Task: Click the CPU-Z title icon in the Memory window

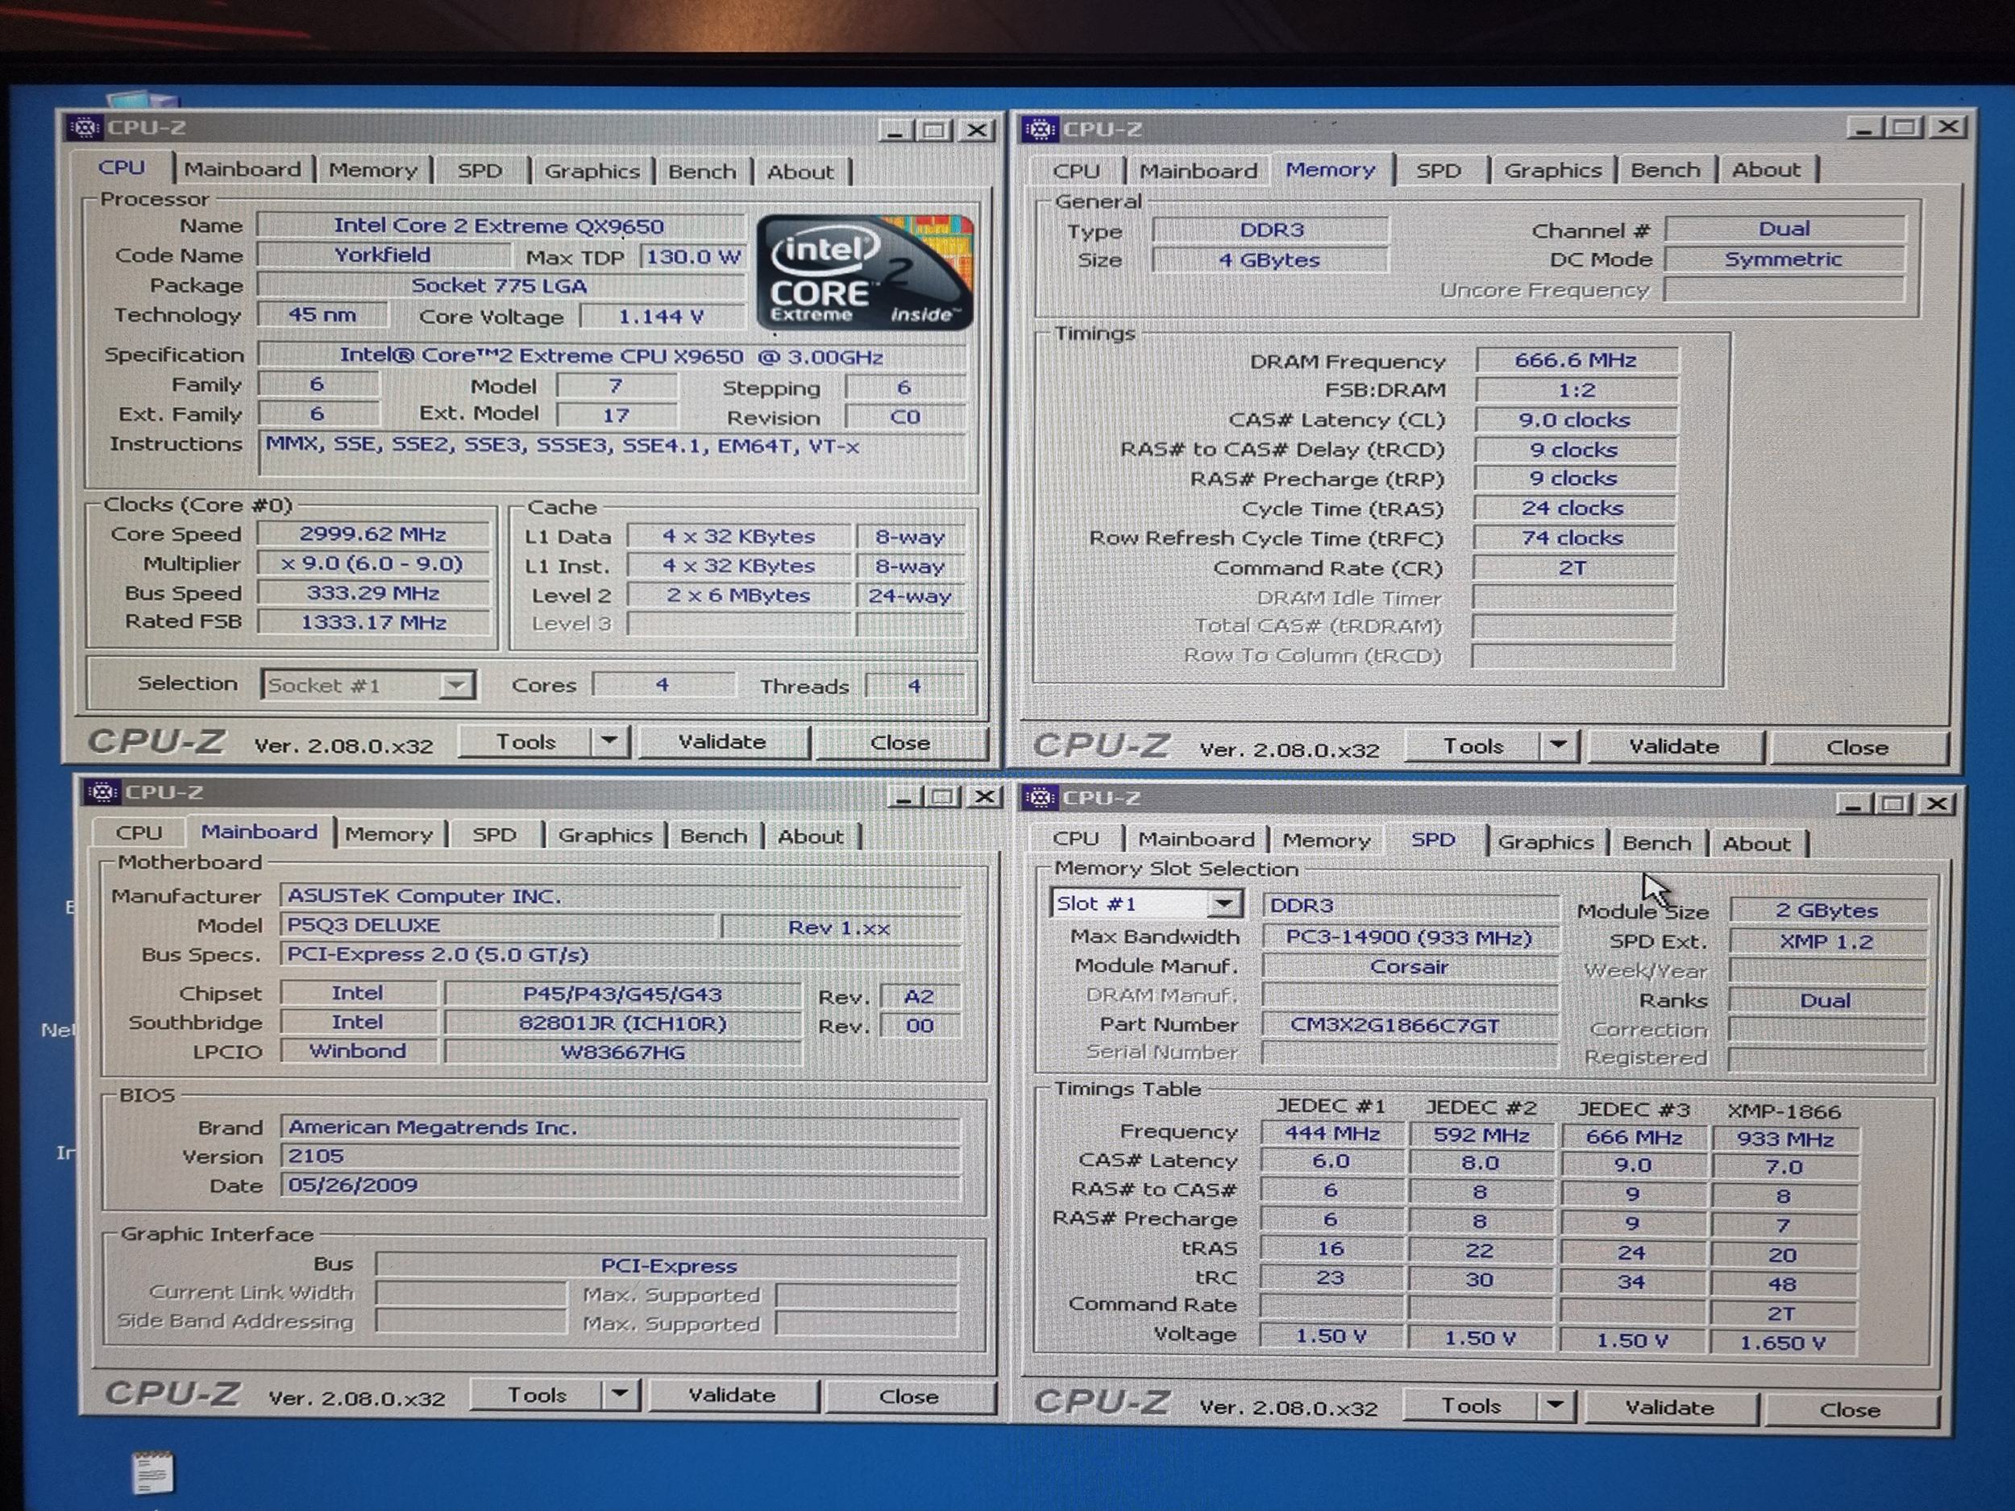Action: 1040,129
